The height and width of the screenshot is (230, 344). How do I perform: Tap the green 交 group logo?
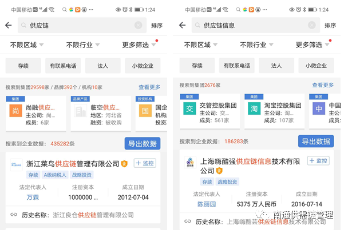pos(189,108)
